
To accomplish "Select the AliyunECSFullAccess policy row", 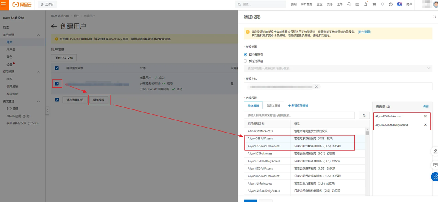I will pyautogui.click(x=305, y=153).
